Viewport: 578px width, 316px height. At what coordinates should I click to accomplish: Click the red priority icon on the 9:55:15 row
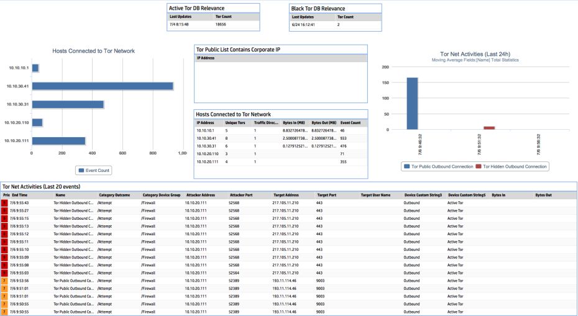(x=5, y=219)
